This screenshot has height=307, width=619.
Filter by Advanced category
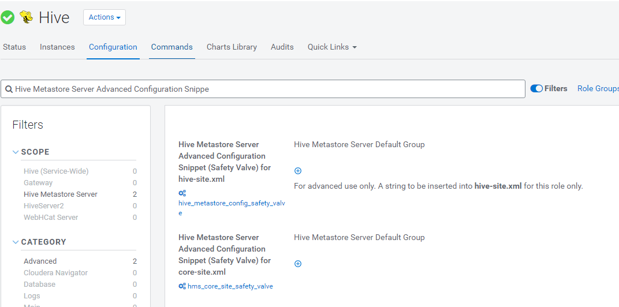click(x=40, y=261)
